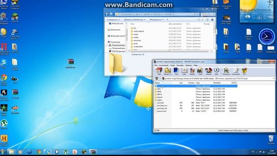Click Explorer horizontal scrollbar

pyautogui.click(x=169, y=51)
